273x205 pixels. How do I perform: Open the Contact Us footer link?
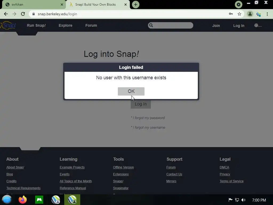pyautogui.click(x=174, y=174)
